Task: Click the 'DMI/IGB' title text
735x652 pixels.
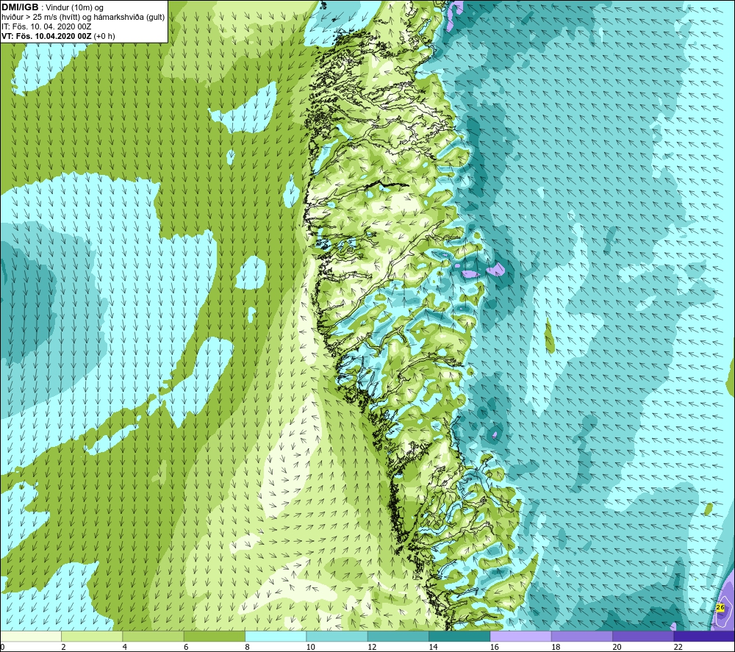Action: pos(20,7)
